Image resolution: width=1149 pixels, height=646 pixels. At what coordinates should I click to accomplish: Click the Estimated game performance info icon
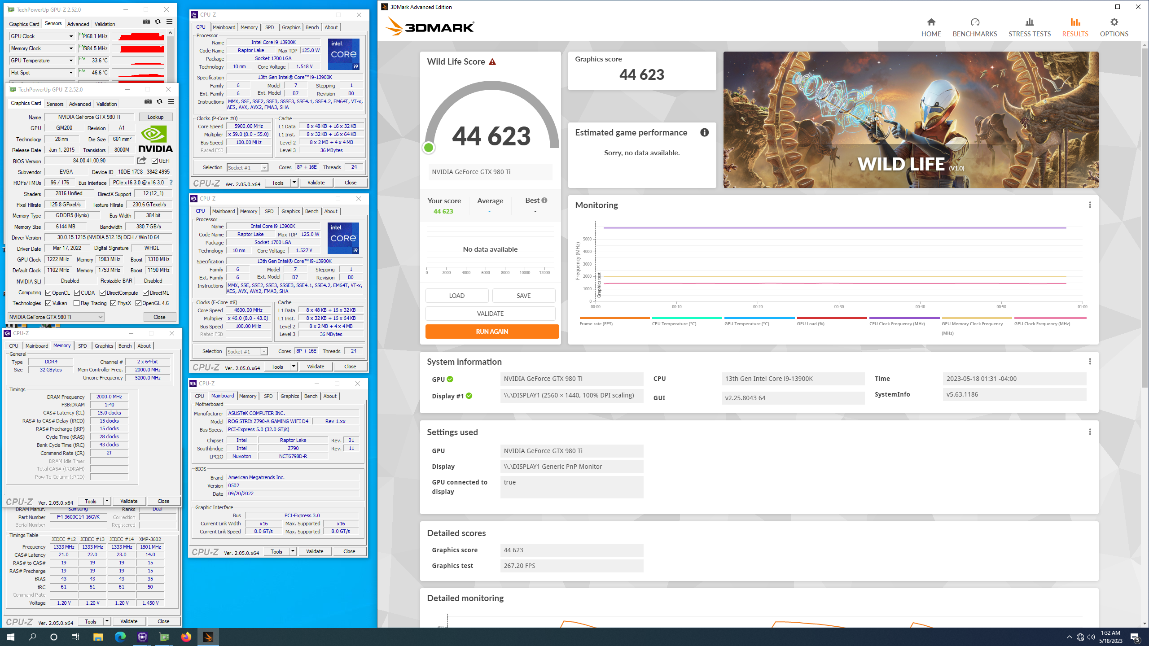[x=704, y=132]
